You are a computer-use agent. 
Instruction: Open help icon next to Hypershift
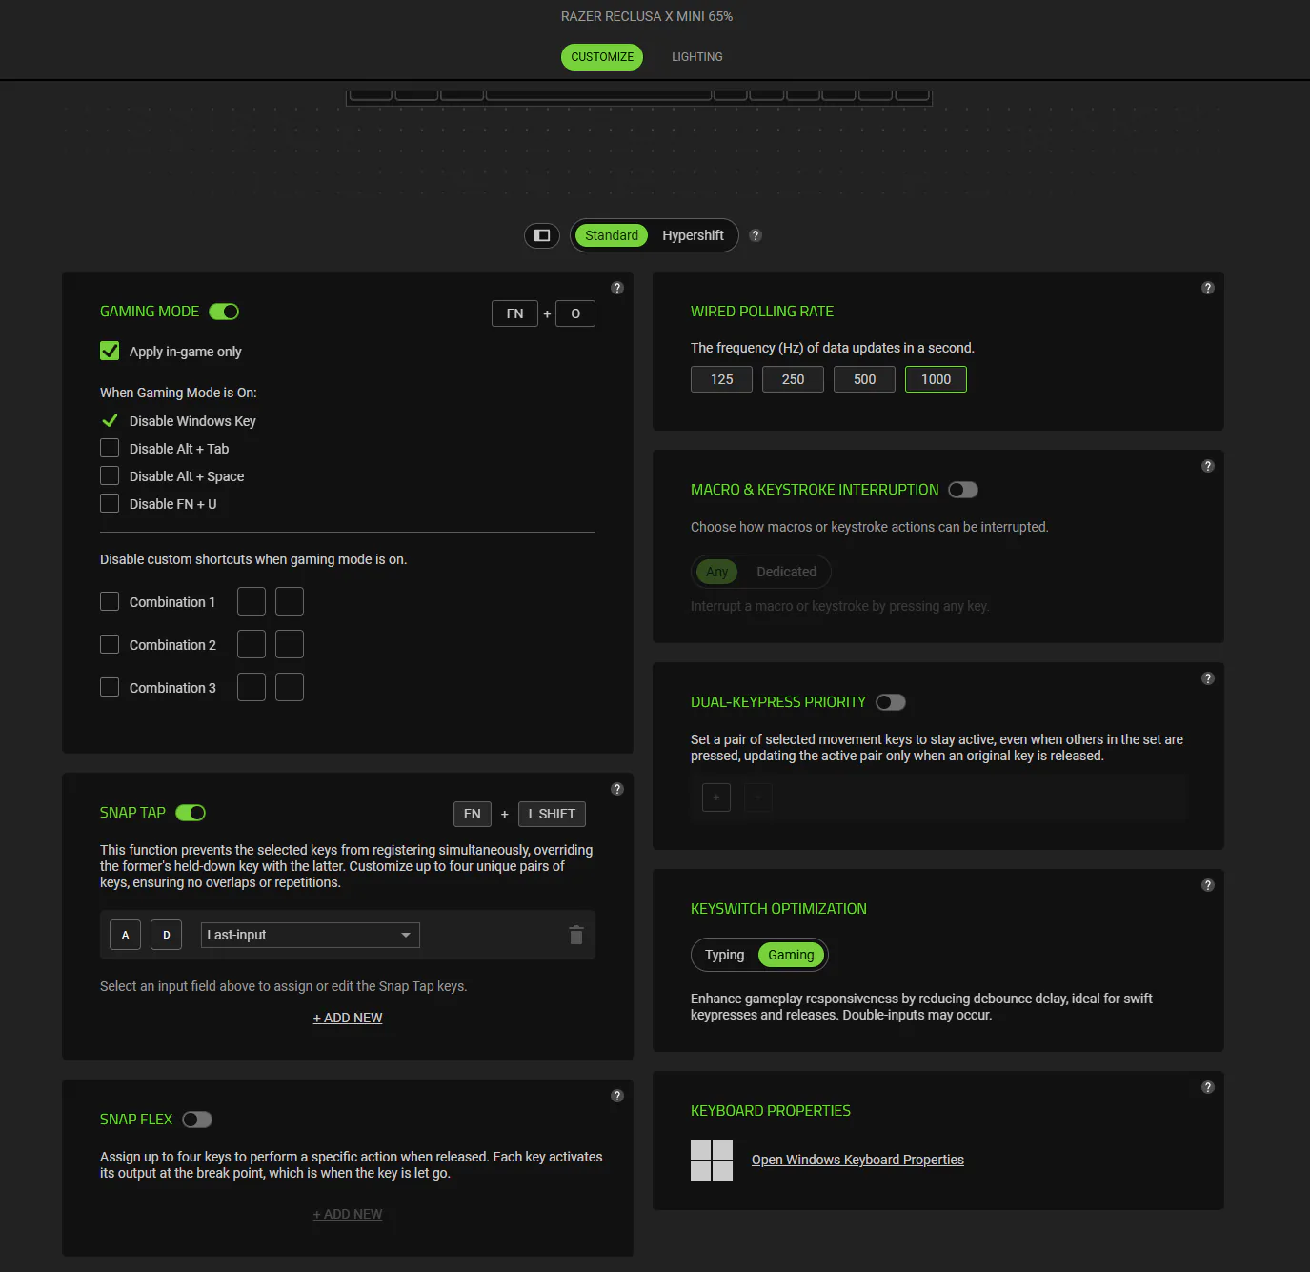click(x=756, y=235)
